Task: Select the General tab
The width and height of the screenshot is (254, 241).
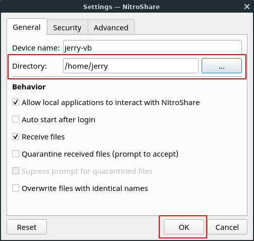Action: pyautogui.click(x=27, y=27)
